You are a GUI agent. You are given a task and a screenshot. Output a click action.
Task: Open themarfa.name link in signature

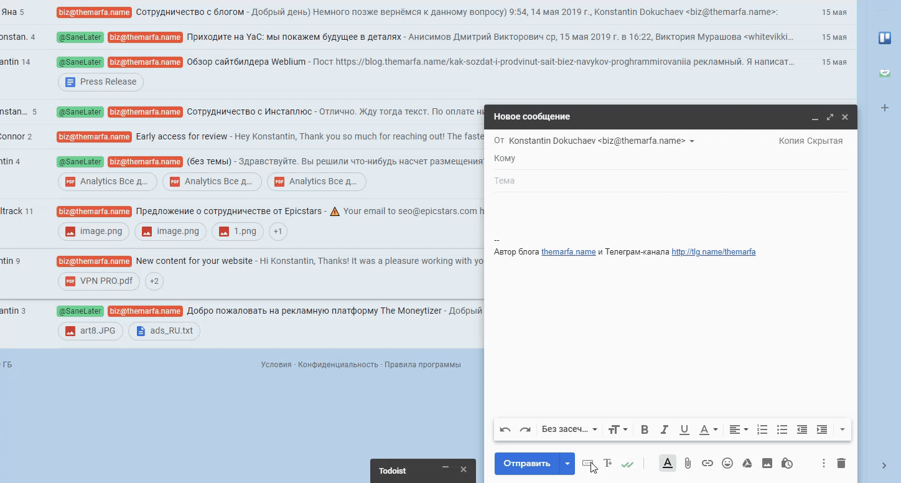(568, 252)
